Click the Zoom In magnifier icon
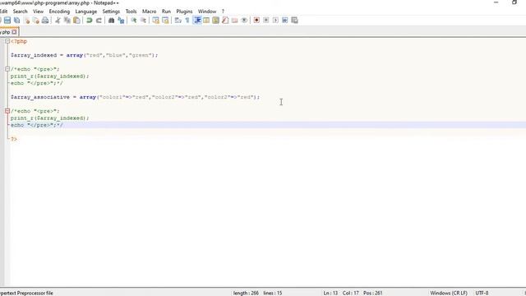This screenshot has height=296, width=526. tap(133, 21)
